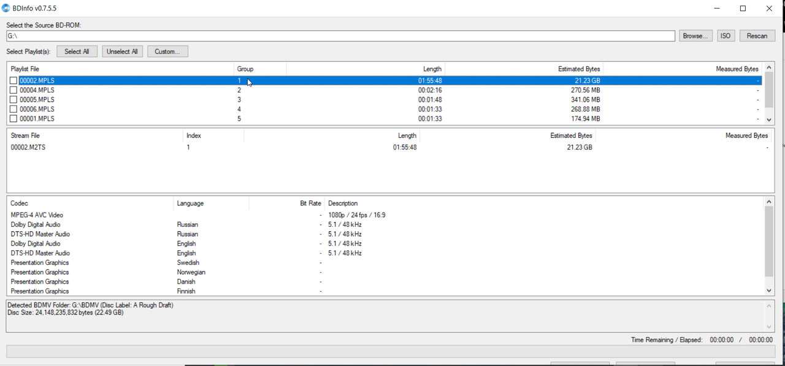Image resolution: width=785 pixels, height=366 pixels.
Task: Click the codec list scroll down arrow
Action: click(770, 291)
